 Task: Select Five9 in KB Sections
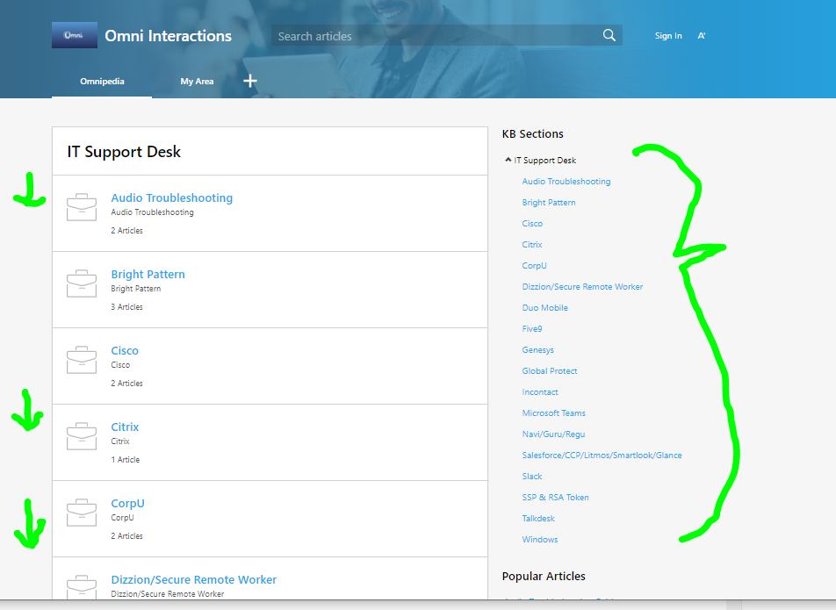point(532,329)
